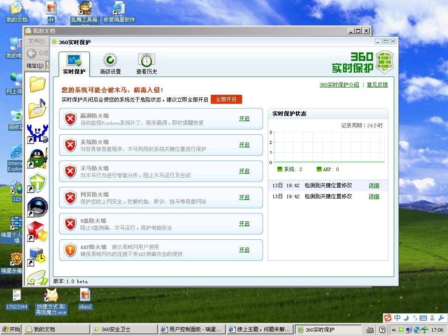Screen dimensions: 448x336
Task: Open the 修复瑞星软件 desktop shortcut
Action: 119,11
